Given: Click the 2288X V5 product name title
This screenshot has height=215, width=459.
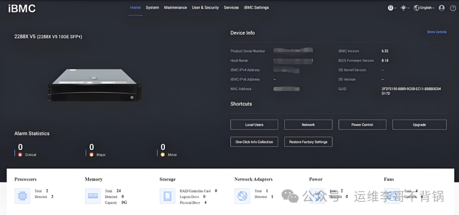Looking at the screenshot, I should point(48,37).
